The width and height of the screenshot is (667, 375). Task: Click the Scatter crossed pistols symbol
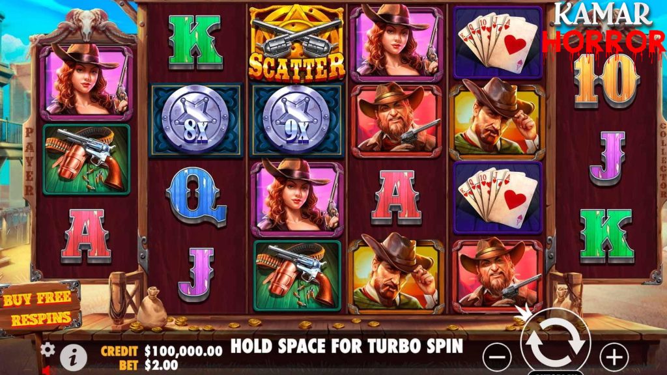(x=296, y=44)
